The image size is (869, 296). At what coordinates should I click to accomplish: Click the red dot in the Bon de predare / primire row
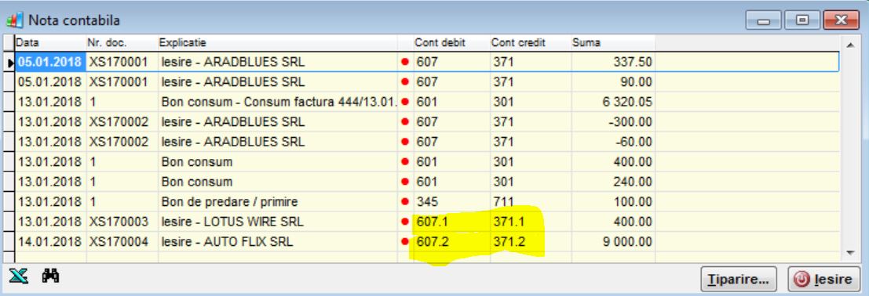pyautogui.click(x=404, y=202)
